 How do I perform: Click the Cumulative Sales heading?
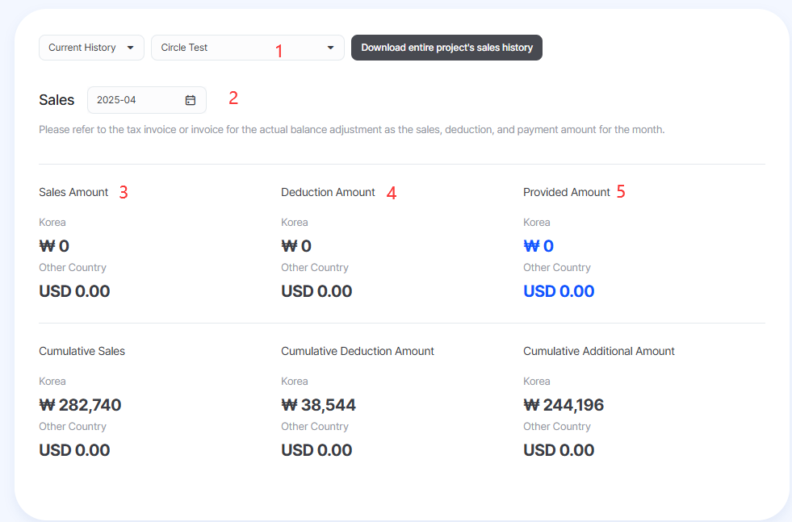(82, 352)
